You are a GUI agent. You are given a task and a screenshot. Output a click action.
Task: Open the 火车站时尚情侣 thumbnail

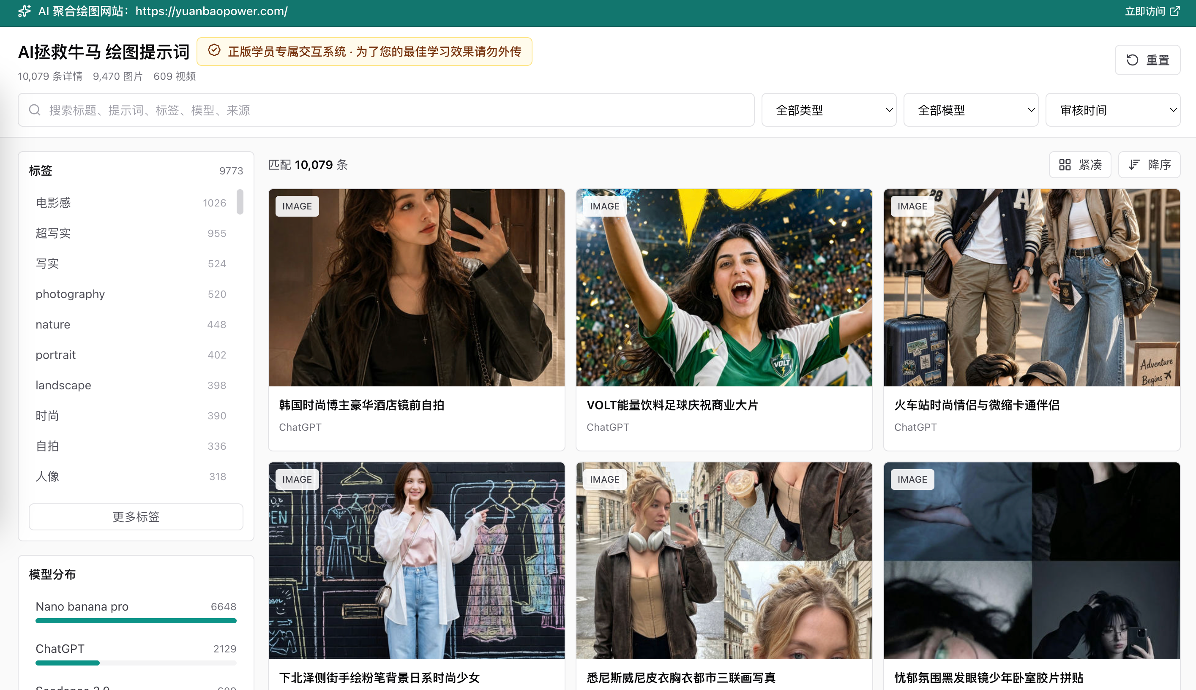click(x=1032, y=288)
